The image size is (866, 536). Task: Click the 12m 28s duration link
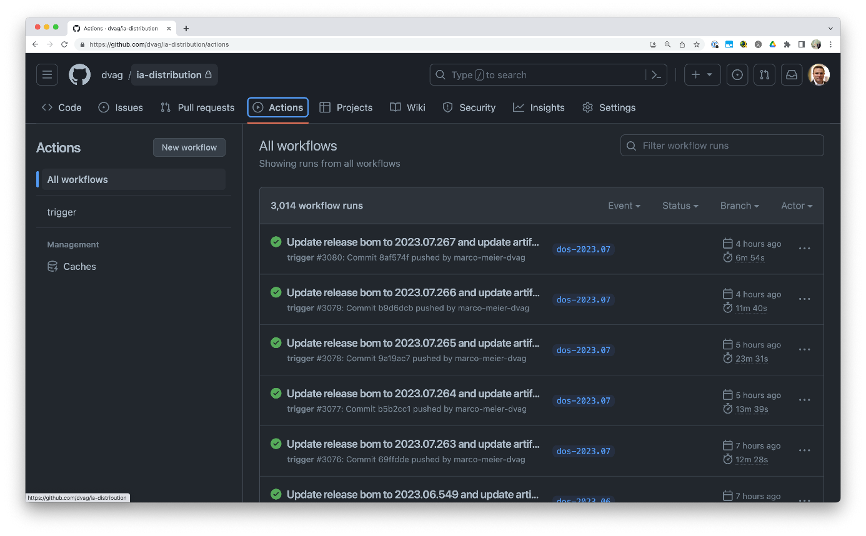point(752,459)
